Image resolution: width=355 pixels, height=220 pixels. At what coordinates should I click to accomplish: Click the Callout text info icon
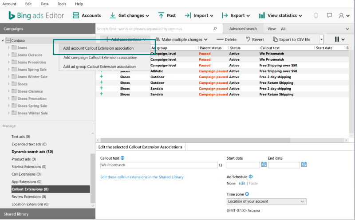pyautogui.click(x=122, y=158)
